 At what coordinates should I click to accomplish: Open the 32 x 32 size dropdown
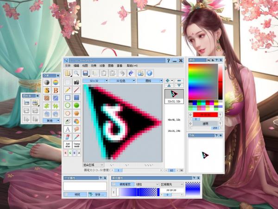point(96,81)
